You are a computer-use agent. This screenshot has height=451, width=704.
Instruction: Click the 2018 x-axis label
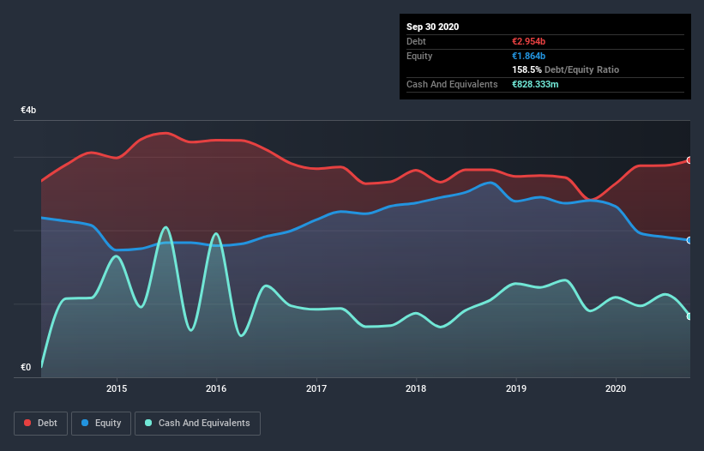tap(416, 388)
